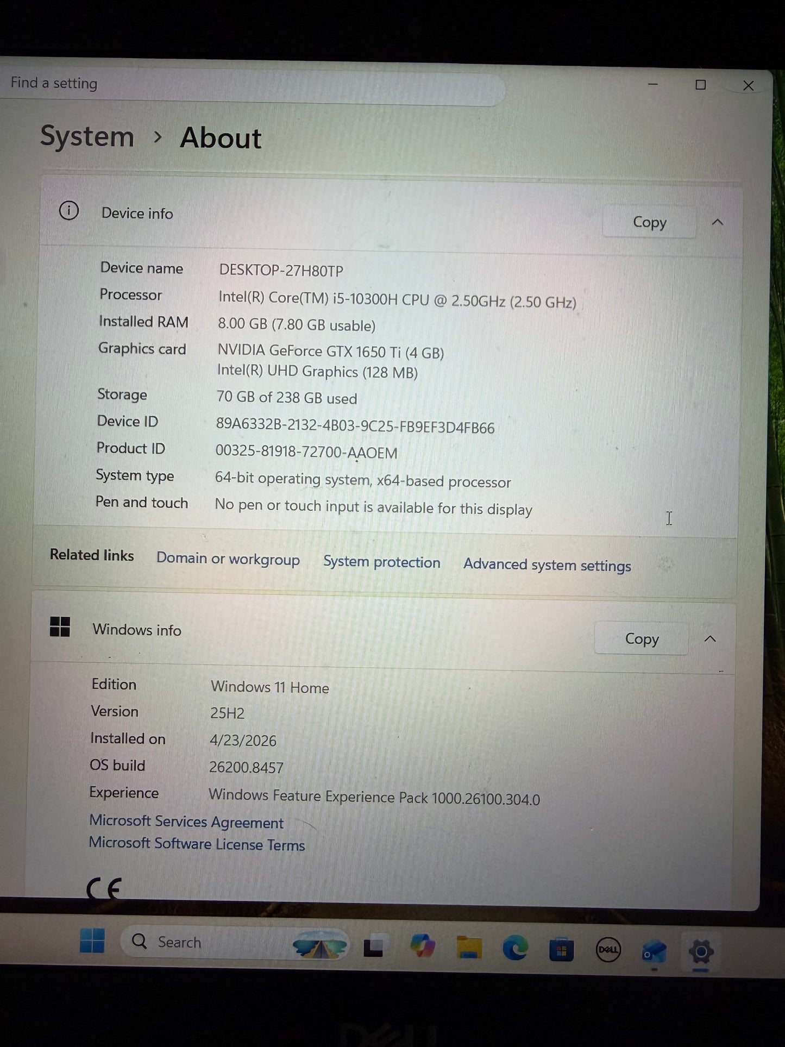Image resolution: width=785 pixels, height=1047 pixels.
Task: Click the About breadcrumb title
Action: pos(221,137)
